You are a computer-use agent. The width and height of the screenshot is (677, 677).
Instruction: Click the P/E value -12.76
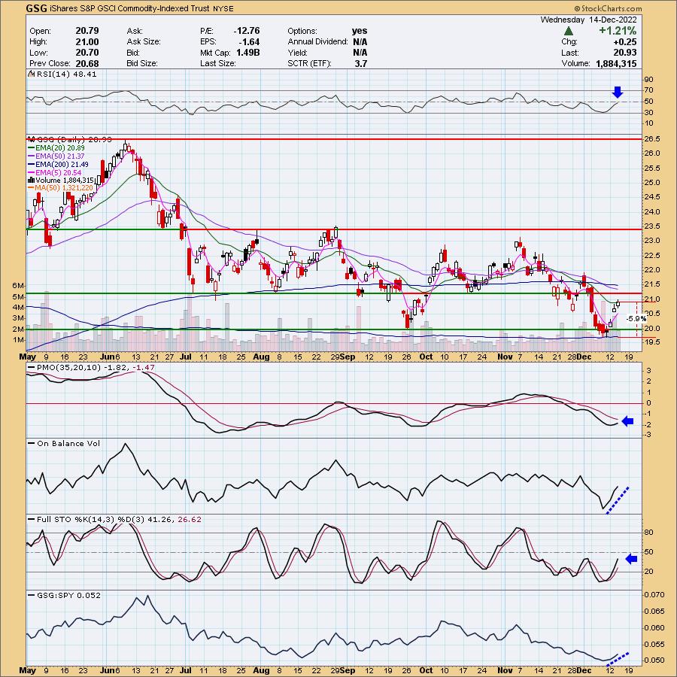click(247, 31)
